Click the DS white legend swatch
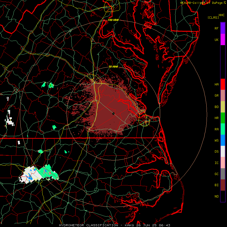The image size is (227, 227). coord(223,151)
